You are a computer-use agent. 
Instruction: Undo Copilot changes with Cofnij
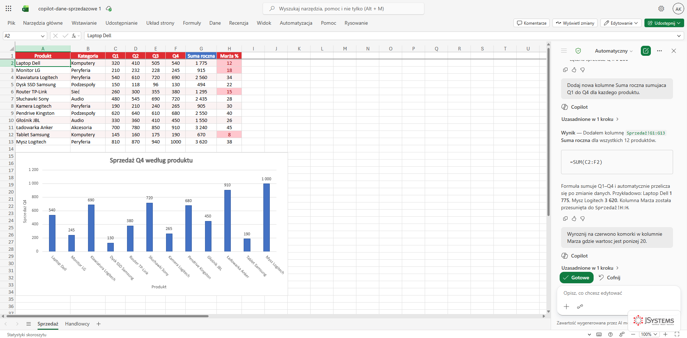pos(609,278)
